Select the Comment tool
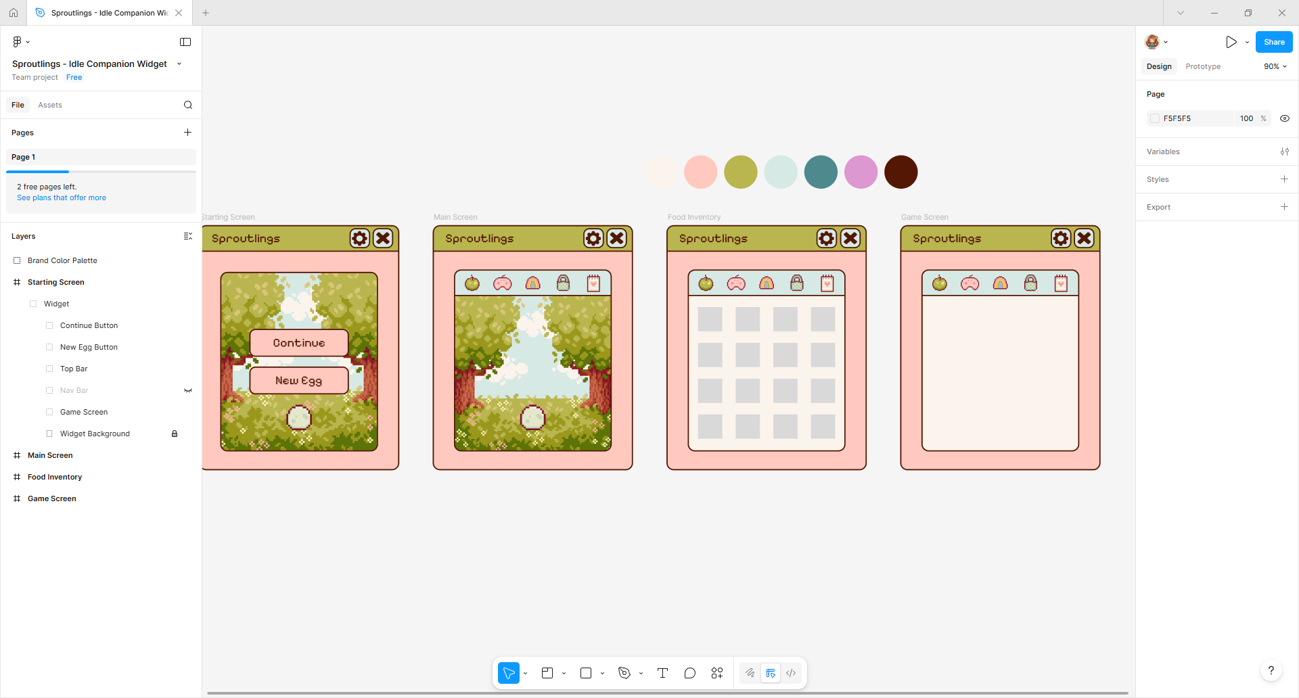1299x698 pixels. pyautogui.click(x=689, y=673)
